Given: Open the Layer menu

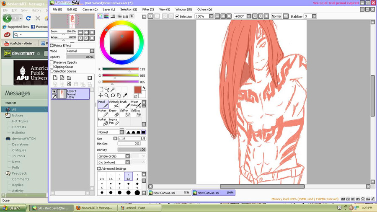Looking at the screenshot, I should click(109, 9).
